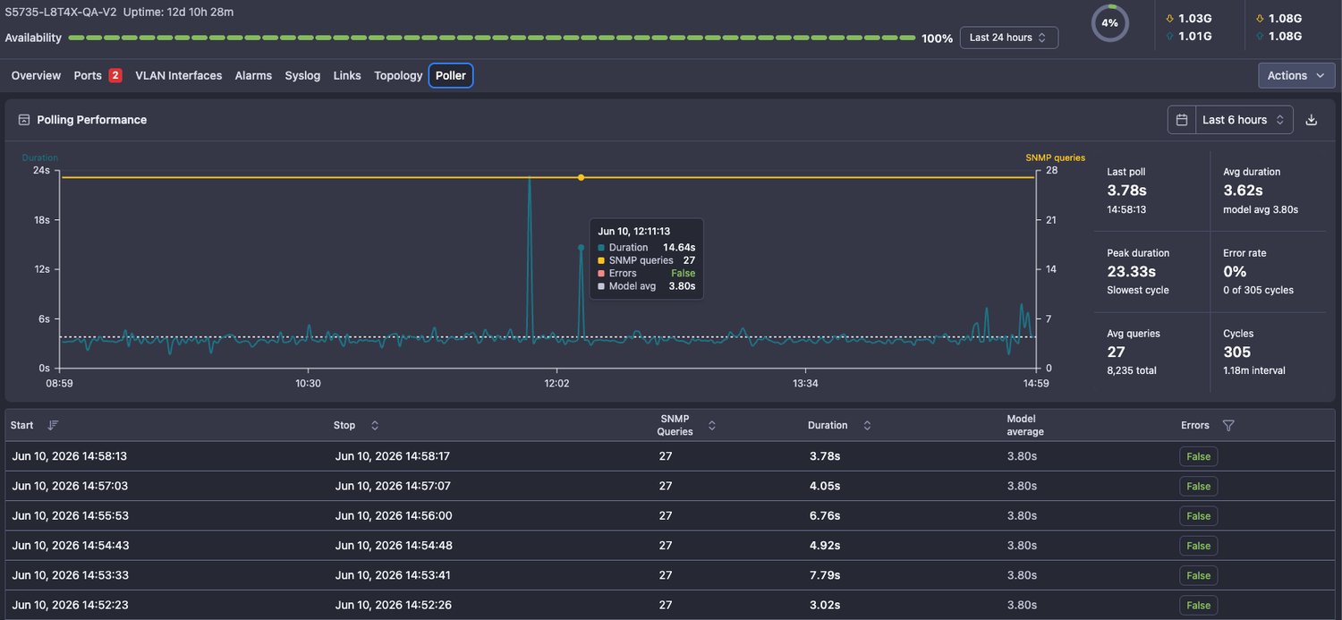1342x620 pixels.
Task: Click the False badge for 14:58:13 row
Action: [1198, 457]
